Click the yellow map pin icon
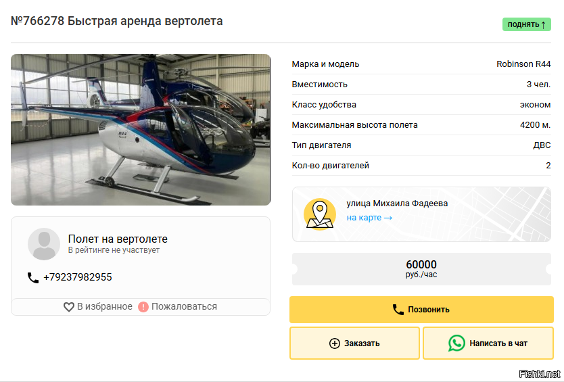 [x=320, y=214]
